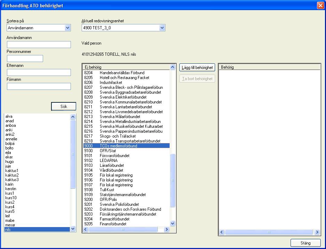Select 9101 Försvarsförbundet row
This screenshot has height=249, width=326.
click(x=127, y=156)
